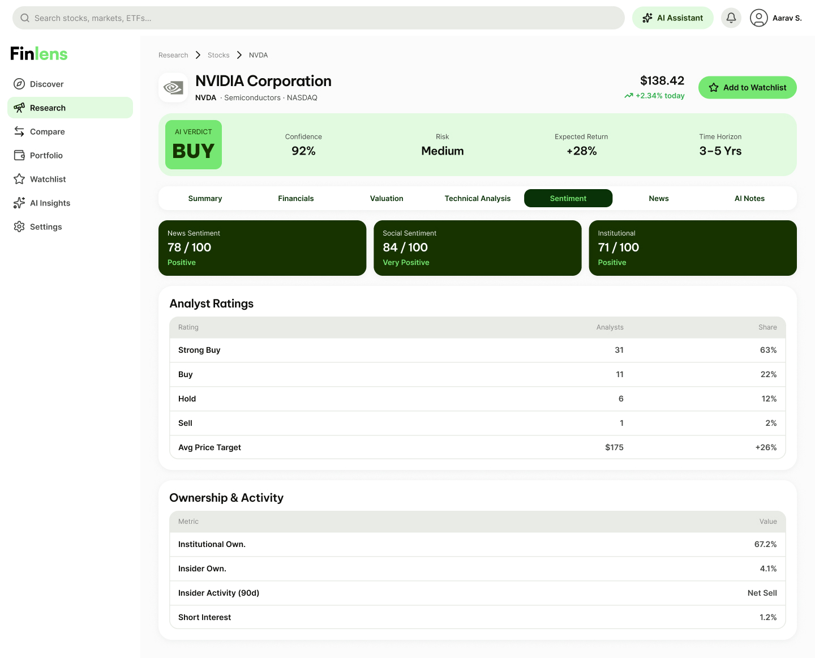This screenshot has height=658, width=815.
Task: Click the Portfolio wallet icon
Action: tap(19, 155)
